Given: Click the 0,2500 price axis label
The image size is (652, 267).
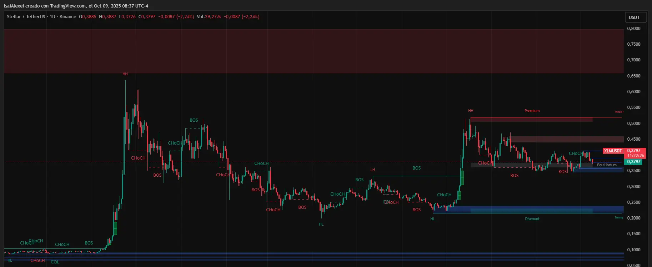Looking at the screenshot, I should click(634, 202).
